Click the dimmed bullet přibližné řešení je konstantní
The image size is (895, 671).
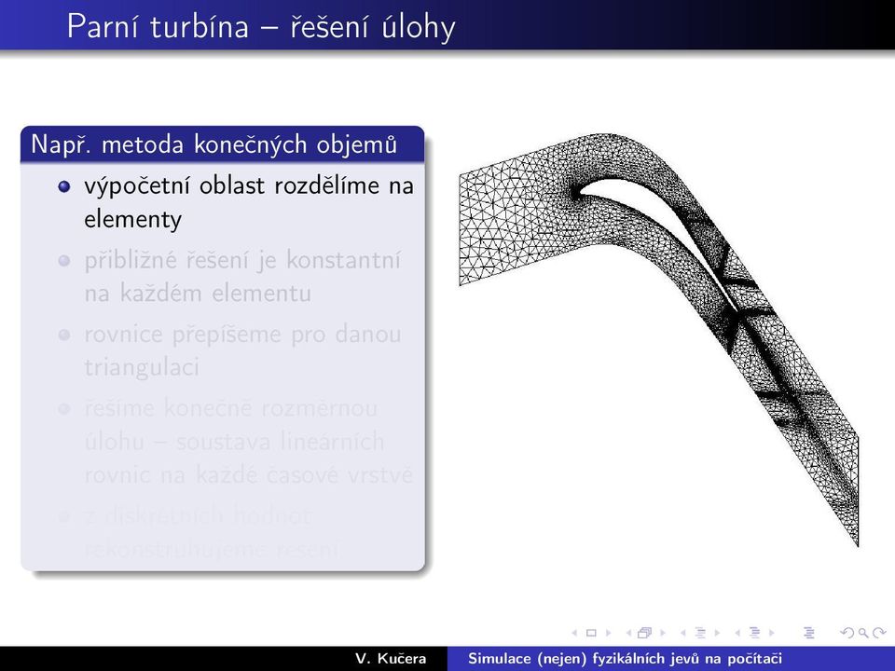(242, 276)
